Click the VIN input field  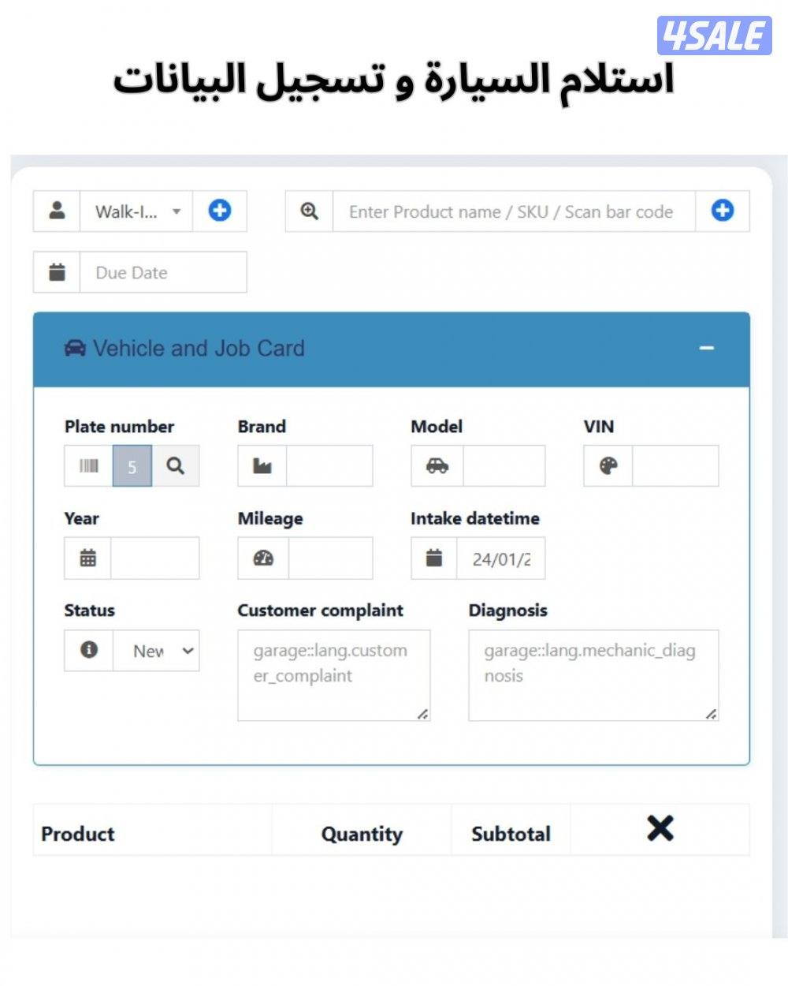coord(675,466)
